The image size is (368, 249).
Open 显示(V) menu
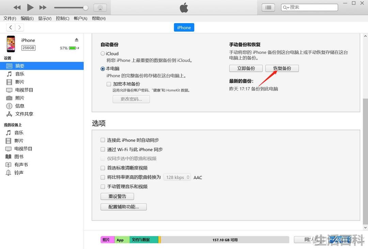click(45, 18)
